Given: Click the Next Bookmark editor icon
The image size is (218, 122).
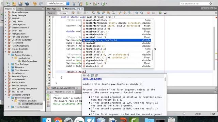Looking at the screenshot, I should 125,13.
